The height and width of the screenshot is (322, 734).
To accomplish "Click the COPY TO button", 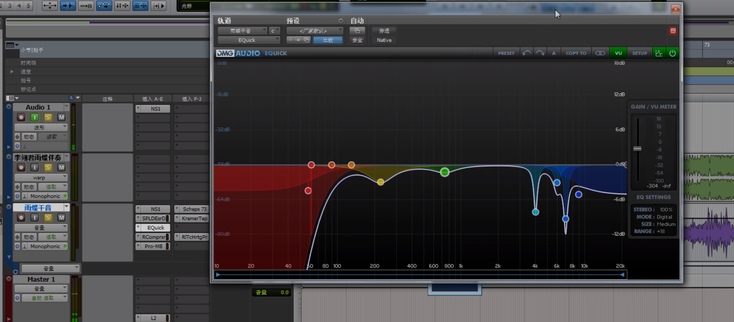I will (576, 53).
